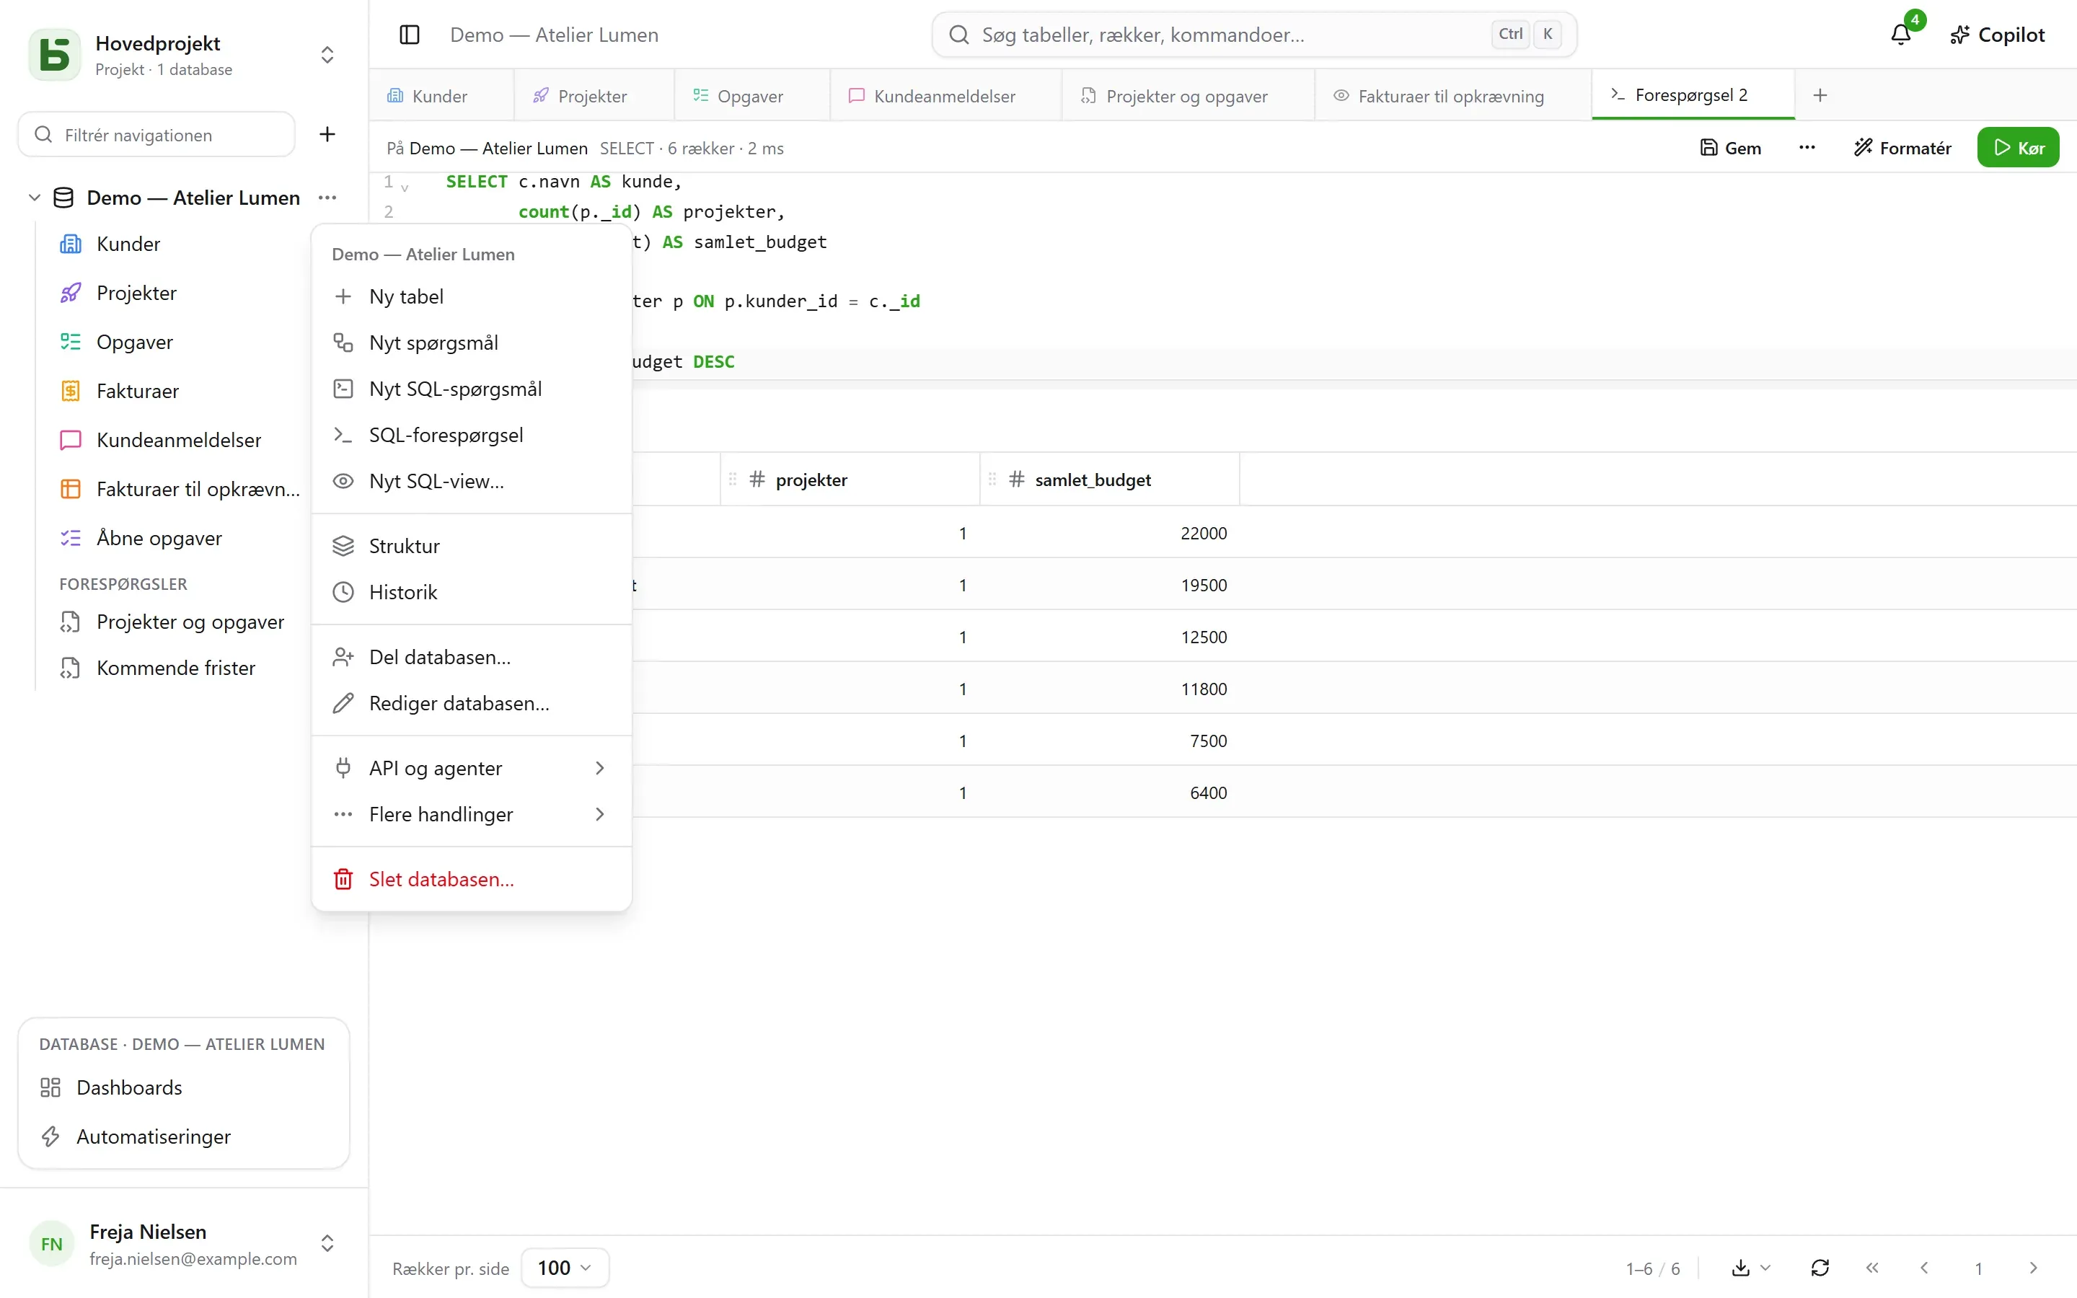Go to the previous results page
The width and height of the screenshot is (2077, 1298).
pyautogui.click(x=1924, y=1268)
